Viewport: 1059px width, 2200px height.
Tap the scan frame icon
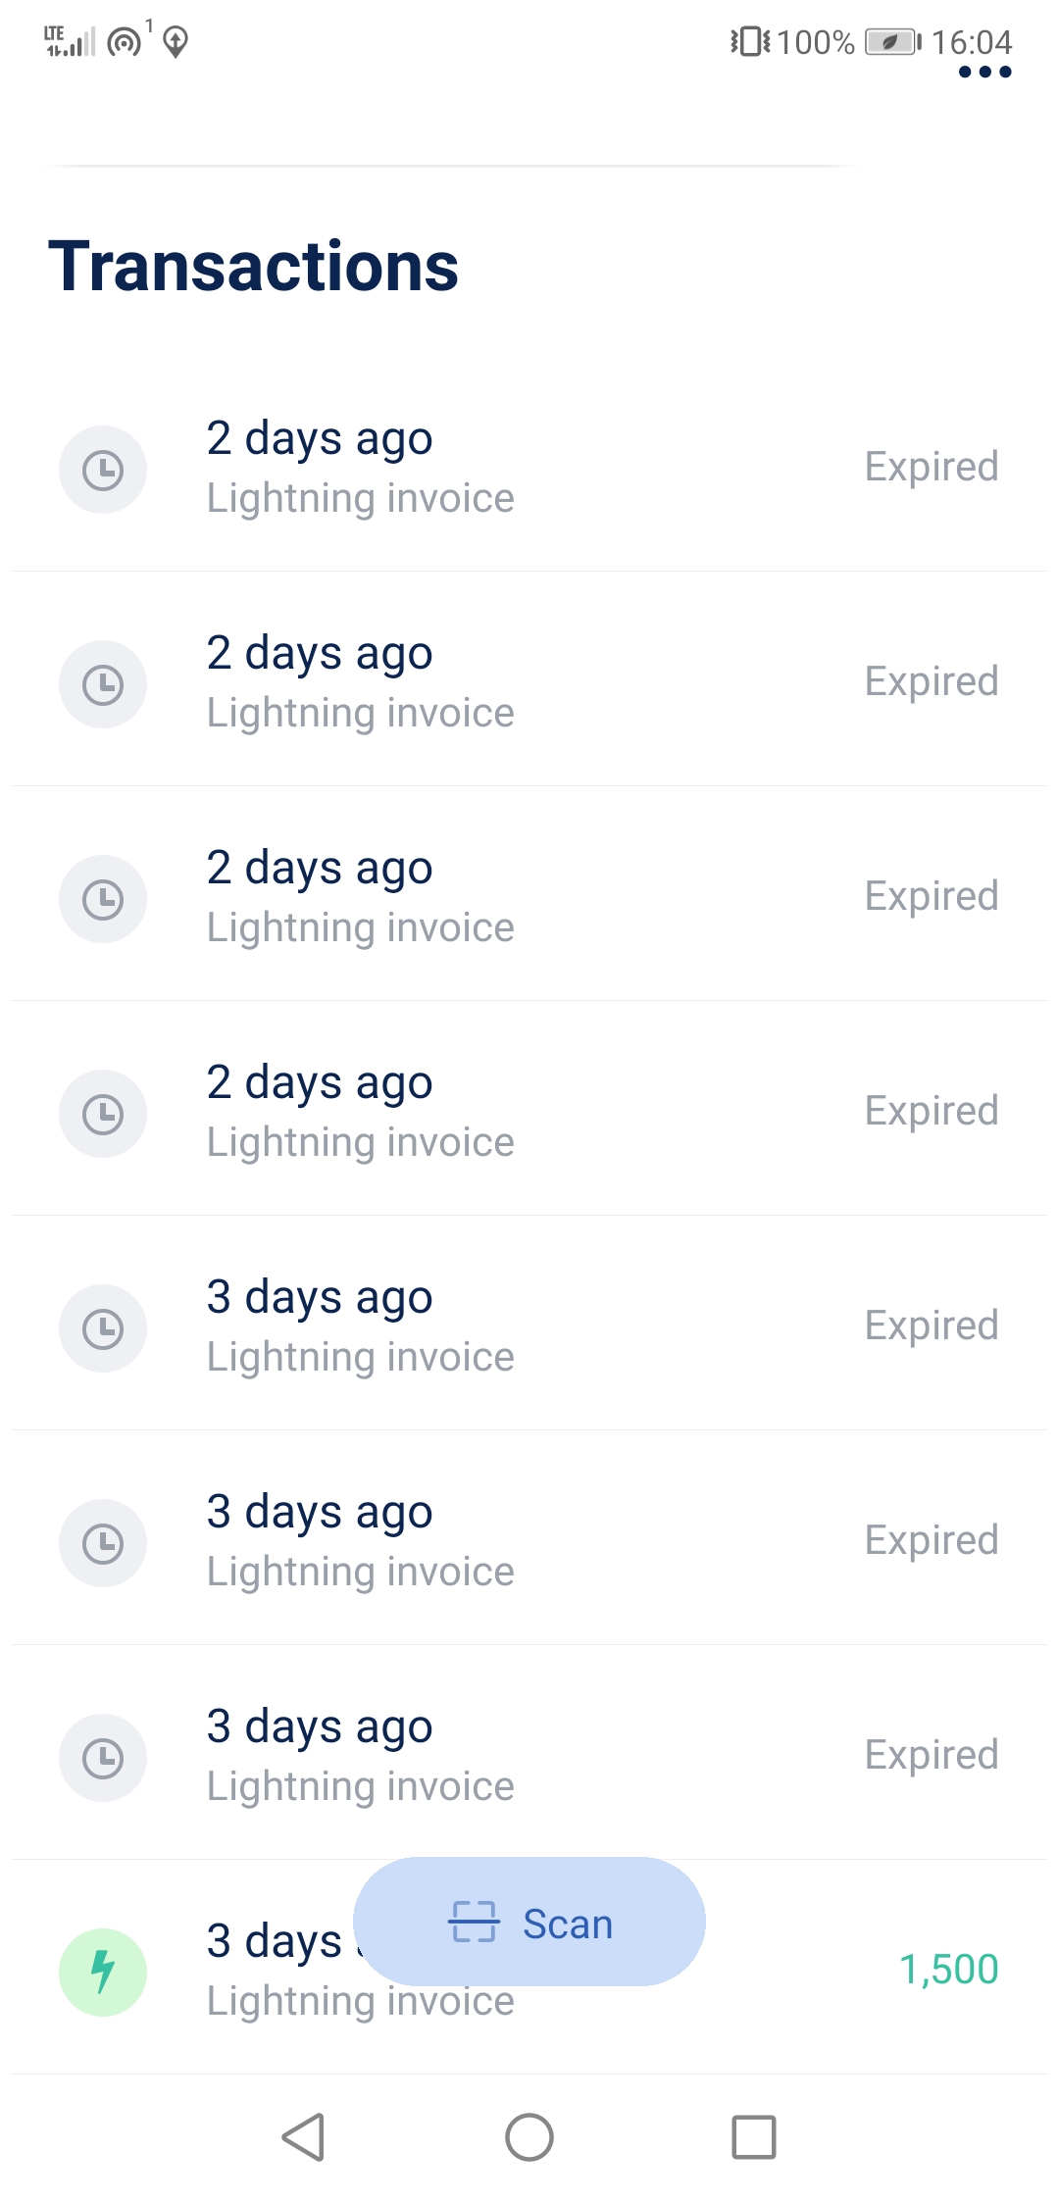474,1922
